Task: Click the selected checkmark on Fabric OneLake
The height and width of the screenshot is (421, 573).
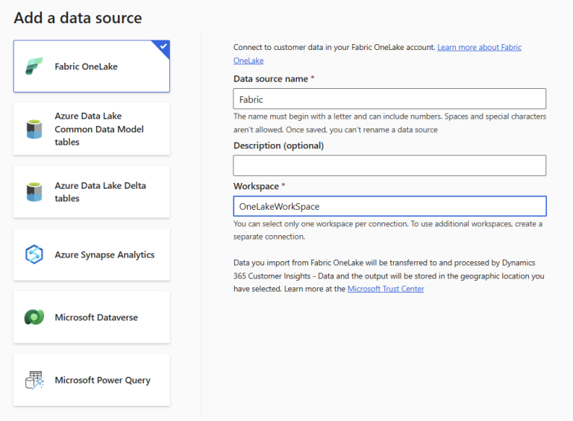Action: pyautogui.click(x=163, y=46)
